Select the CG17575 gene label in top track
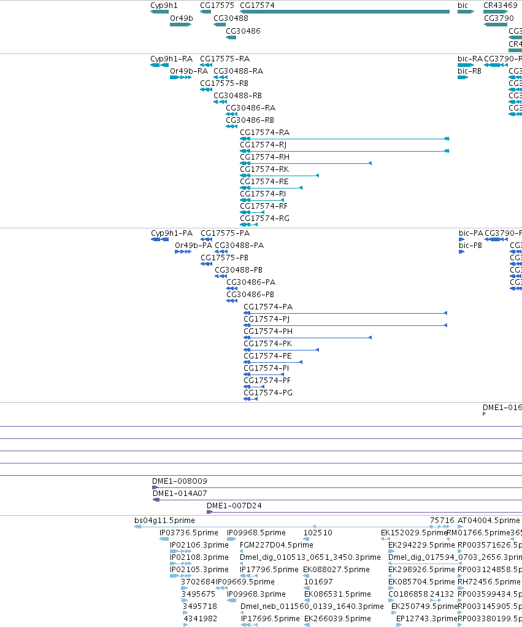 click(217, 6)
